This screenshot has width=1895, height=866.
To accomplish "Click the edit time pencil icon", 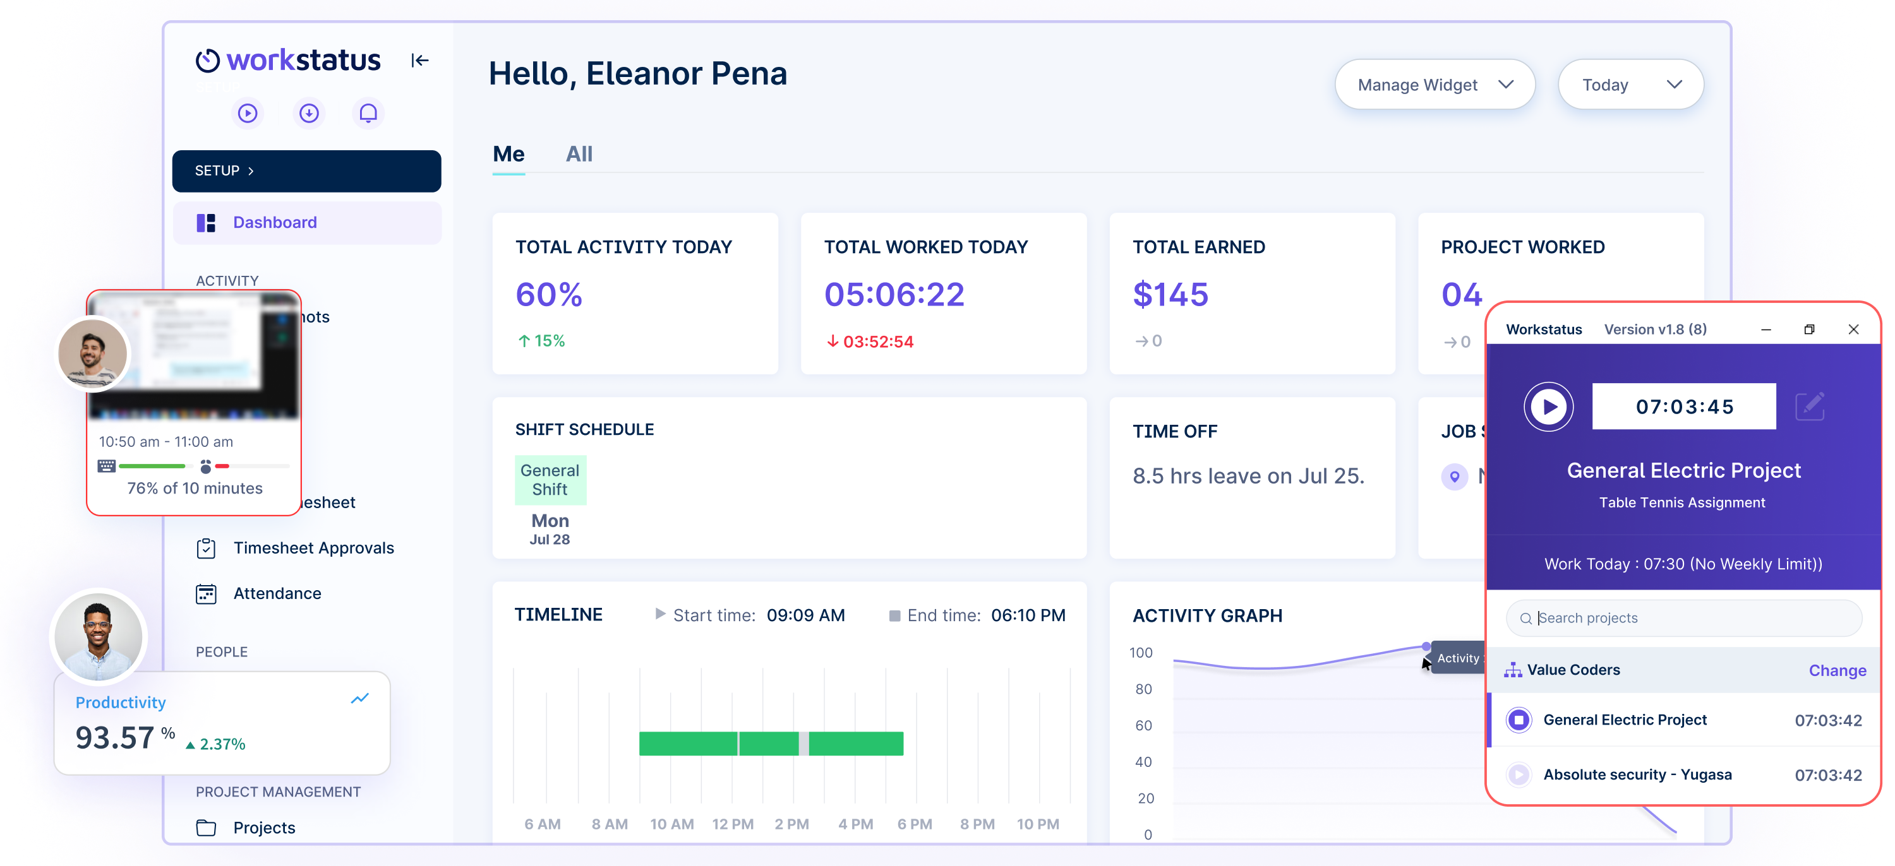I will (1810, 406).
